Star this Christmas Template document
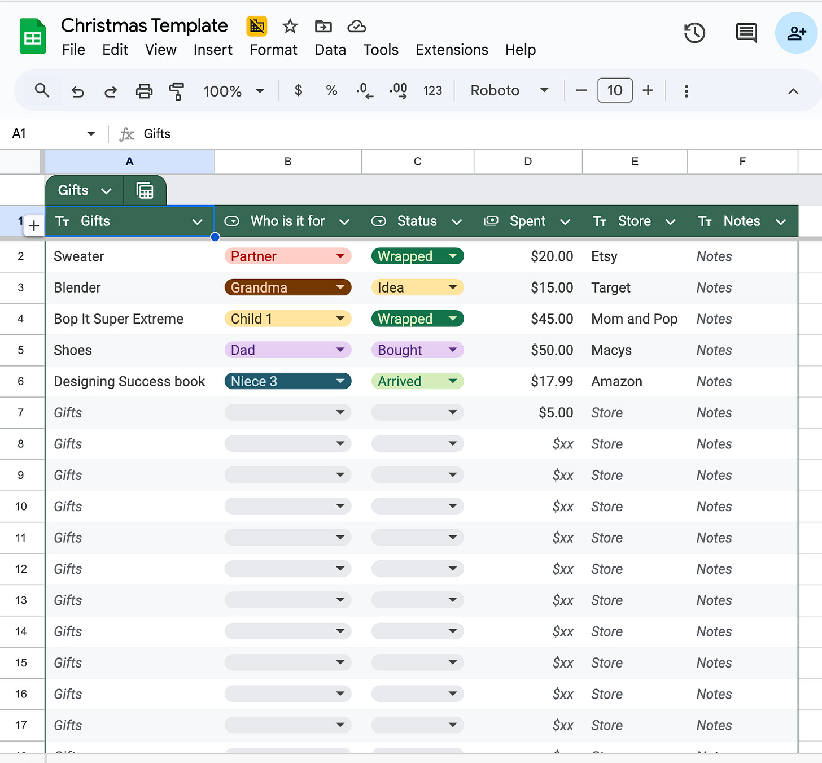Image resolution: width=822 pixels, height=763 pixels. 290,26
